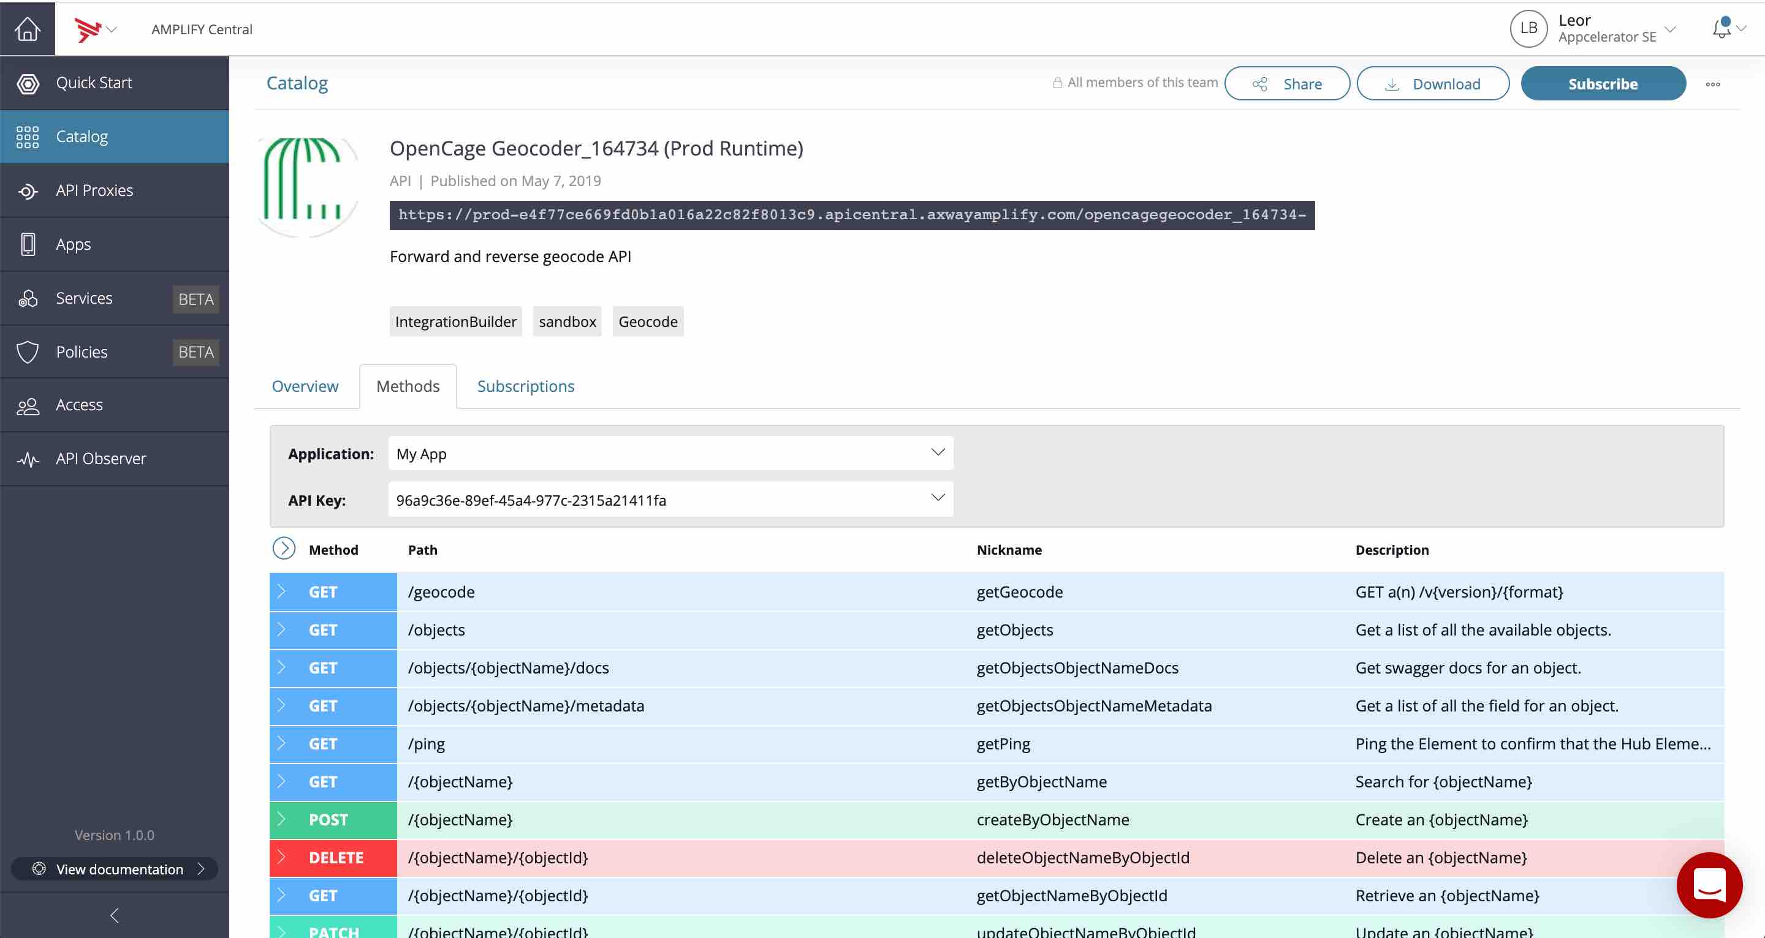This screenshot has height=938, width=1765.
Task: Click the BETA badge next to Policies
Action: [x=196, y=352]
